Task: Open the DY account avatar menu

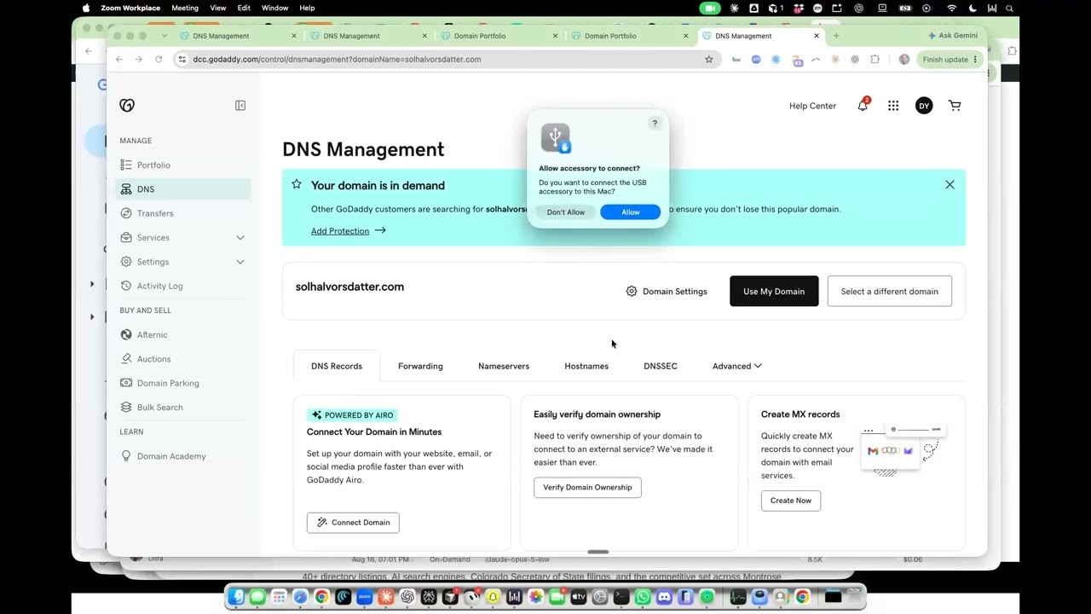Action: [924, 106]
